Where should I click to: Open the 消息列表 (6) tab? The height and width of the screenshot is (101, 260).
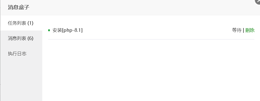tap(21, 38)
